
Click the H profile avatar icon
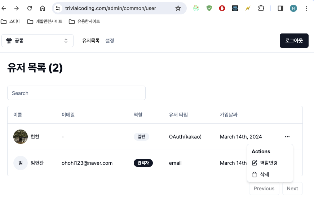coord(293,8)
